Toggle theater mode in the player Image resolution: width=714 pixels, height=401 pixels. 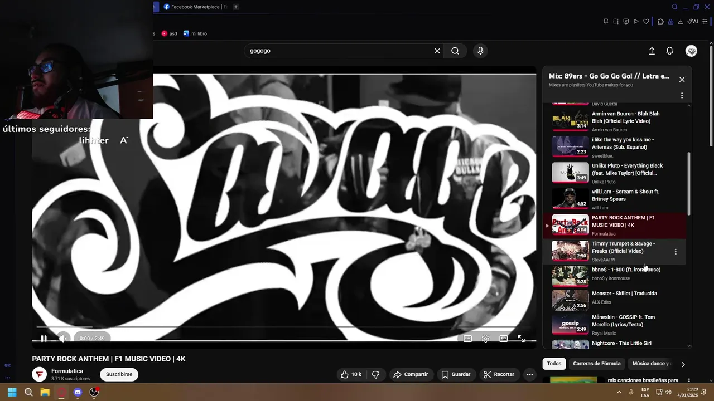tap(504, 339)
